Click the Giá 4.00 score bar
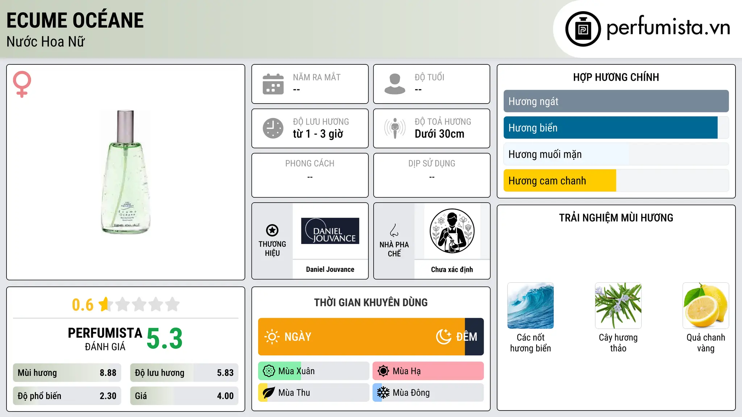The width and height of the screenshot is (742, 417). pyautogui.click(x=184, y=396)
